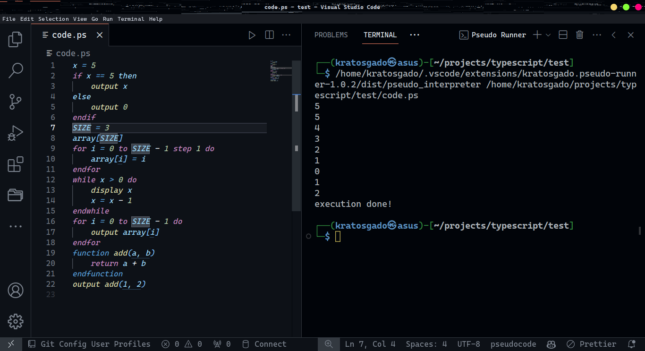Viewport: 645px width, 351px height.
Task: Click the yellow window button in title bar
Action: coord(614,7)
